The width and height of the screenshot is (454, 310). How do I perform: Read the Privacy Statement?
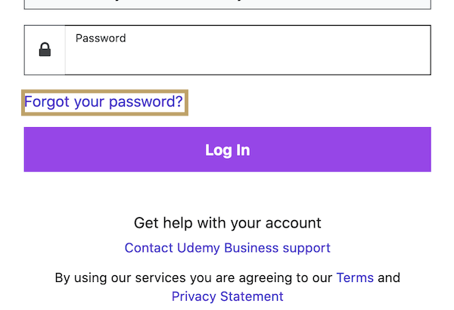pos(227,296)
